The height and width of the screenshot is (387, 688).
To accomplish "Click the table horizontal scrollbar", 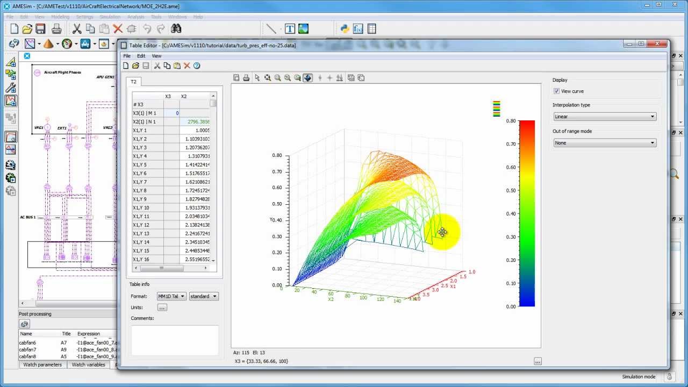I will (x=171, y=267).
